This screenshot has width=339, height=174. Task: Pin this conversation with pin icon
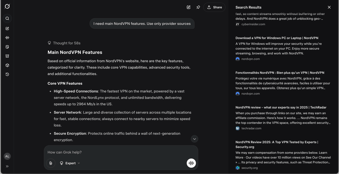[198, 7]
